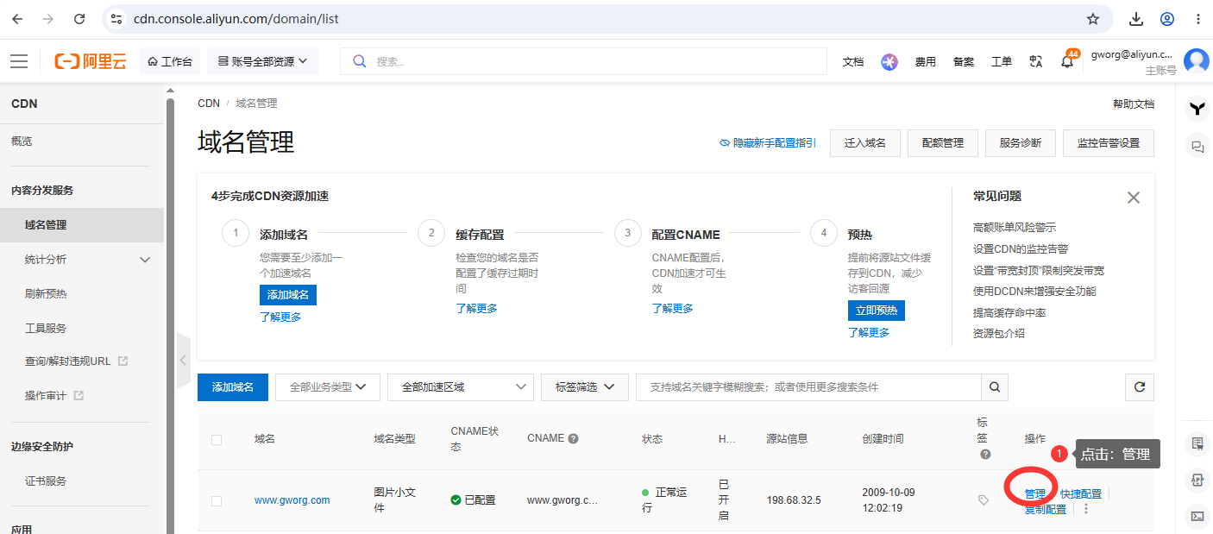This screenshot has width=1213, height=534.
Task: Open 工单 in the top menu
Action: (x=1002, y=62)
